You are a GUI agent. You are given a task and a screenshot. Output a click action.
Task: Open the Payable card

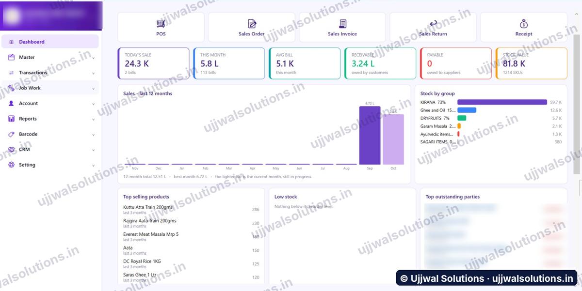(x=456, y=63)
